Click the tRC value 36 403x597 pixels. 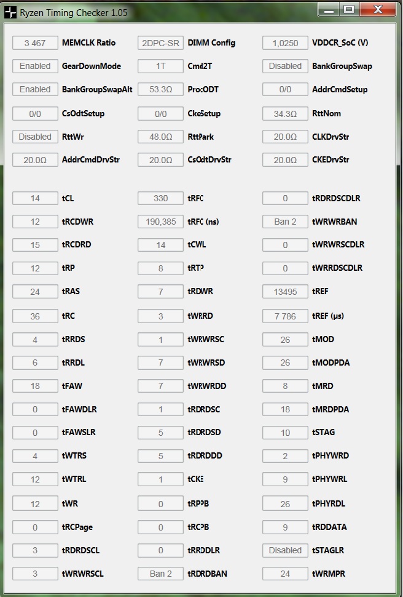point(35,316)
